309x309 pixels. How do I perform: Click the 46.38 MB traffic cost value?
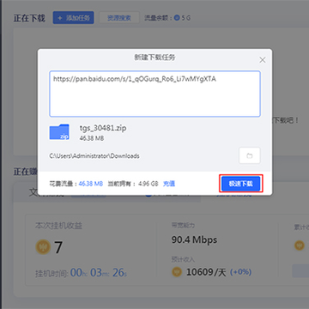(x=91, y=184)
